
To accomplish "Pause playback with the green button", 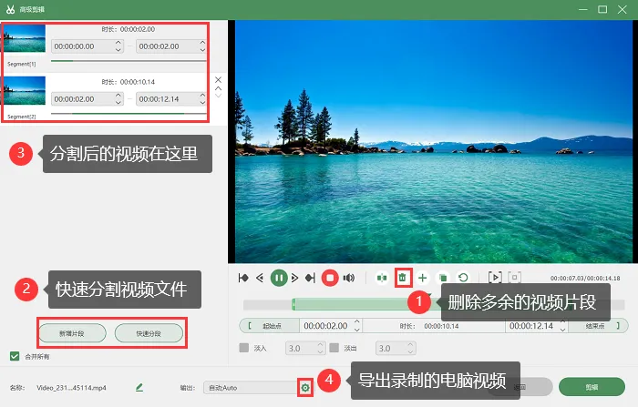I will 279,278.
